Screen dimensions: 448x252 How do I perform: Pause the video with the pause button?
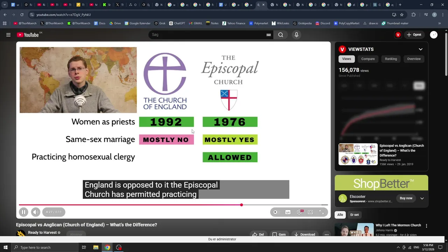pyautogui.click(x=23, y=212)
